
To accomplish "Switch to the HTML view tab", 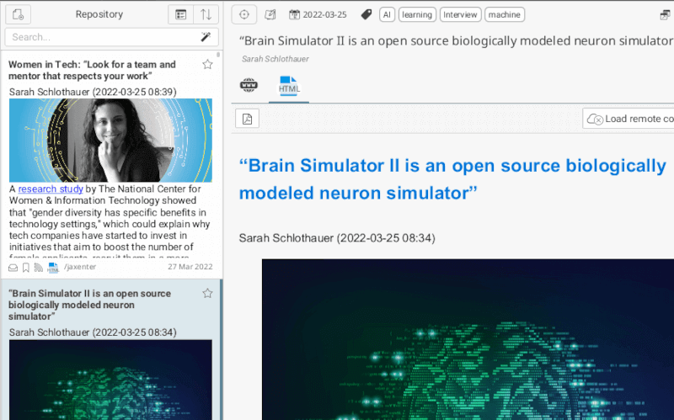I will pyautogui.click(x=289, y=85).
